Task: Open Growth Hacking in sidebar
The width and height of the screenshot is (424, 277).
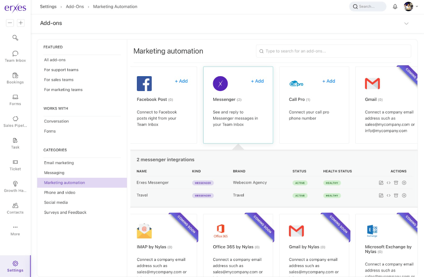Action: pyautogui.click(x=15, y=187)
